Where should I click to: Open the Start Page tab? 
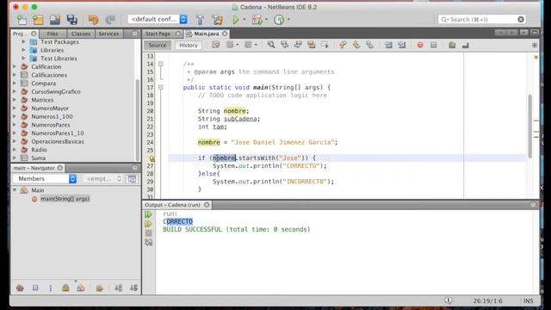tap(158, 34)
